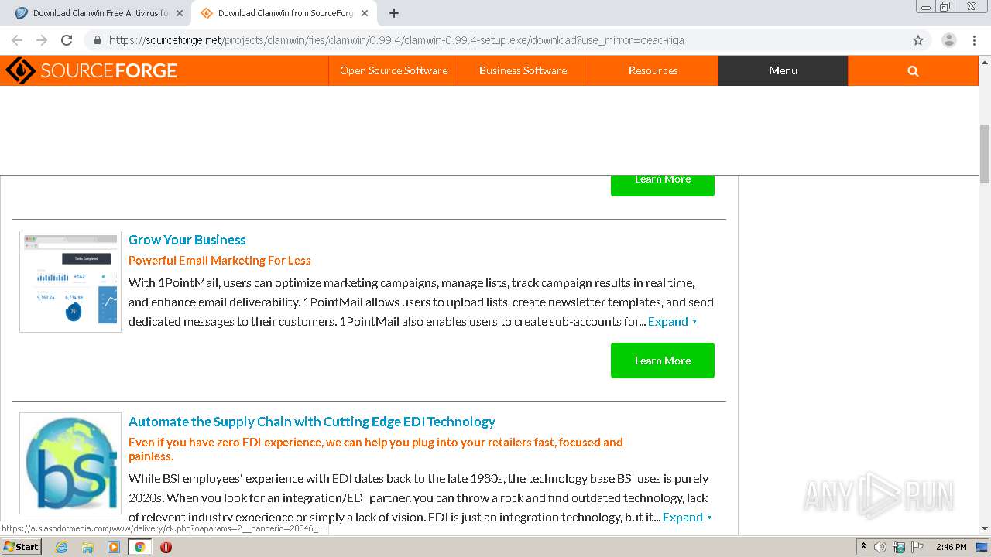
Task: Open the search magnifier icon
Action: (913, 70)
